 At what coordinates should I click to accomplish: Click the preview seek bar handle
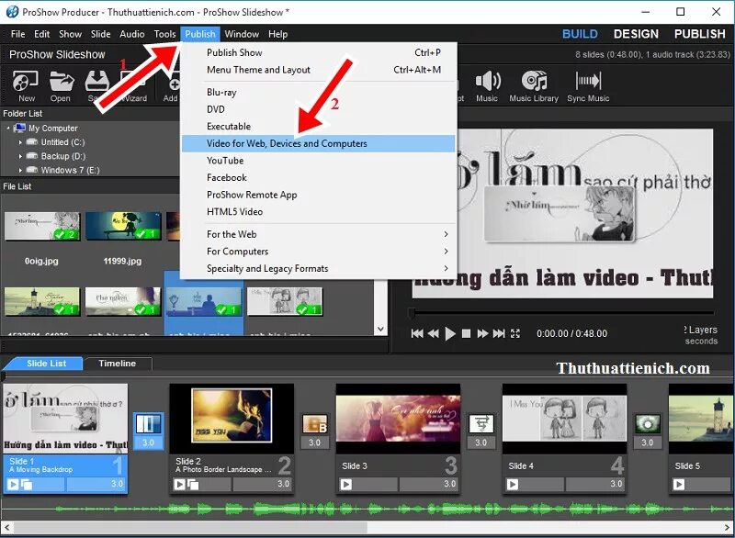tap(412, 312)
